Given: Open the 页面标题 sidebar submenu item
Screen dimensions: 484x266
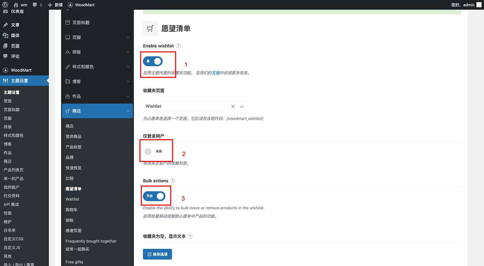Looking at the screenshot, I should click(12, 110).
